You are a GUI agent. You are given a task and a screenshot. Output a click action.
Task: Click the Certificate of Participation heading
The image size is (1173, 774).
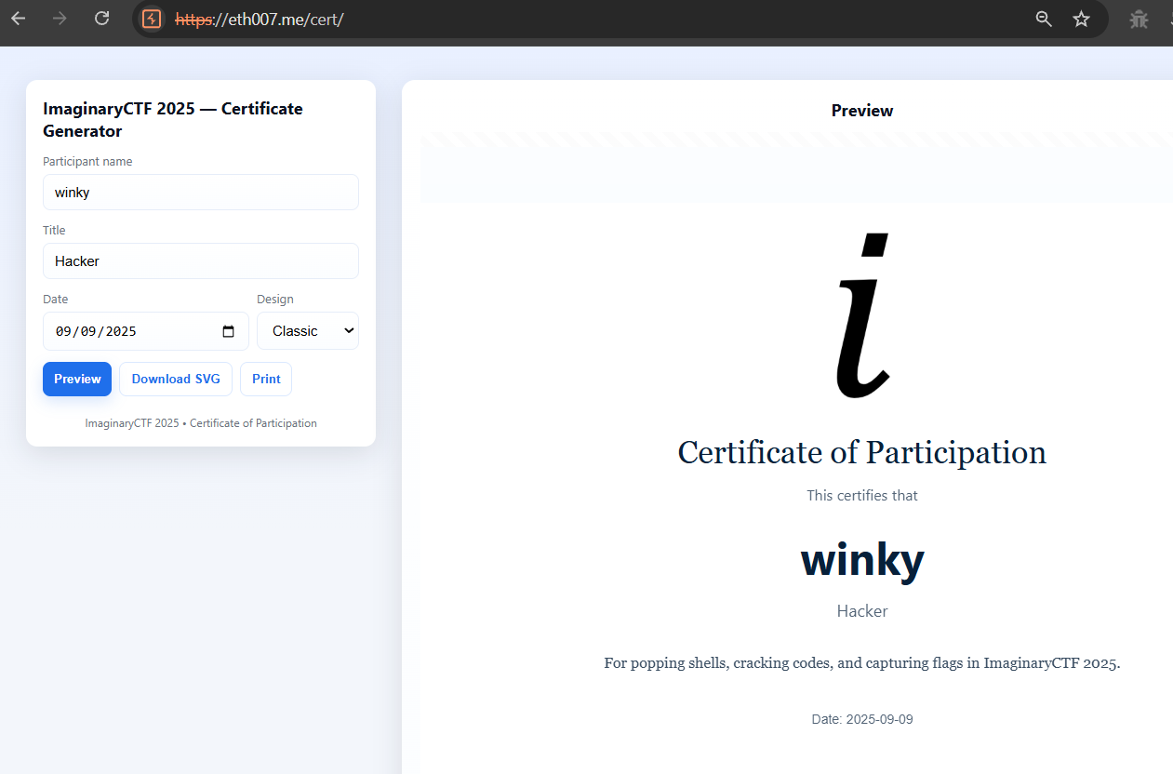coord(861,453)
